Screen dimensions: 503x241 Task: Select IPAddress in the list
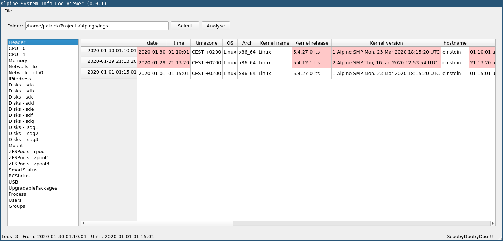tap(43, 79)
